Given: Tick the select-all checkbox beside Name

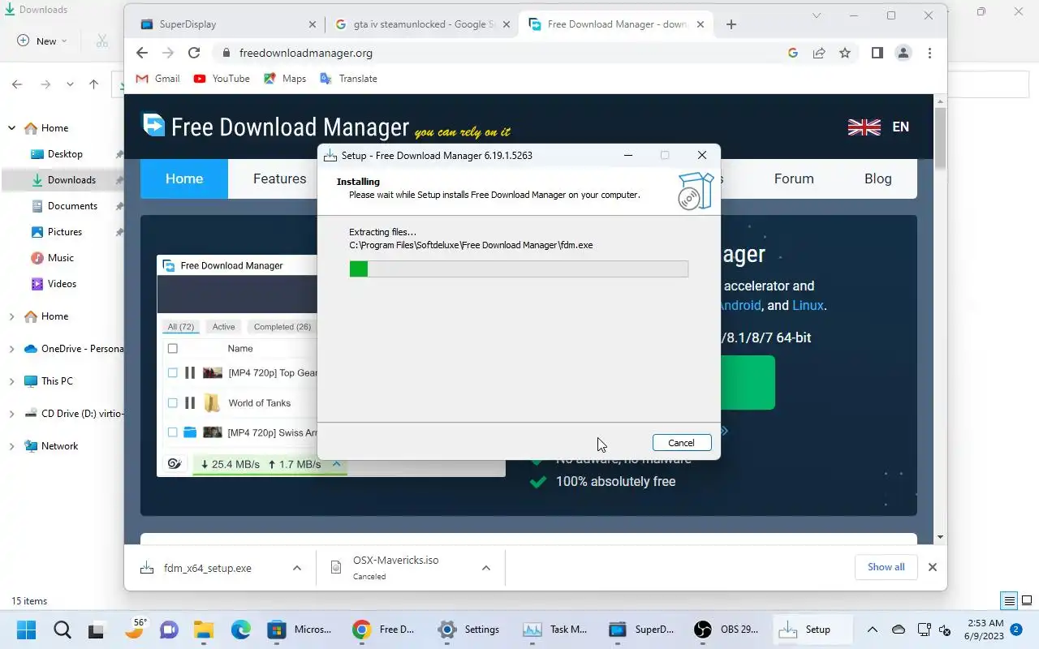Looking at the screenshot, I should (172, 349).
